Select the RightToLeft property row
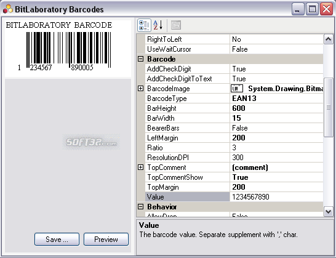 click(234, 39)
